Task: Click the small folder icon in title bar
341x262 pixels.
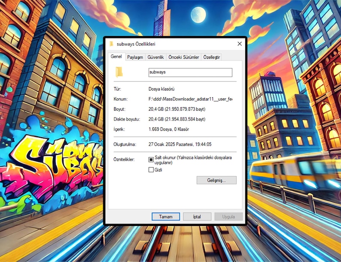Action: 111,44
